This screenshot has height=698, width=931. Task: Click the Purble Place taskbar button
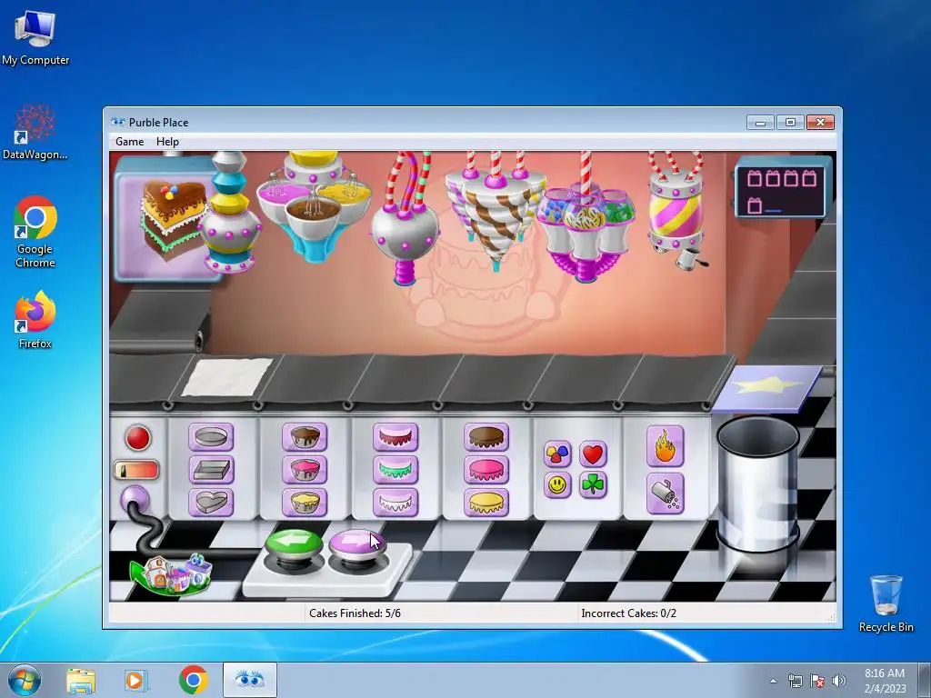pyautogui.click(x=249, y=680)
